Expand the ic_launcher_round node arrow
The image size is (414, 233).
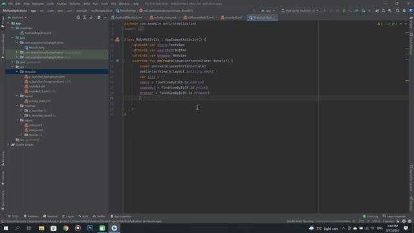tap(21, 115)
